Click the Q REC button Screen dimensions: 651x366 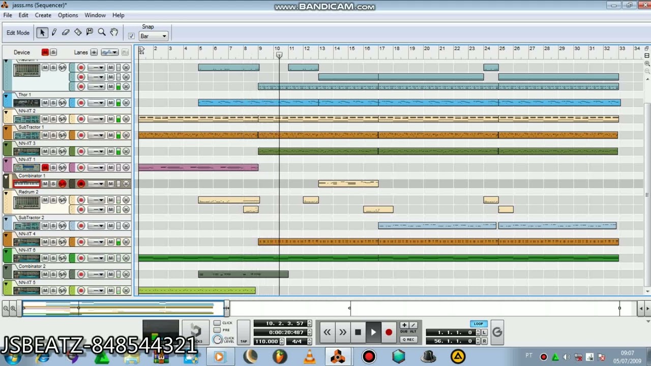tap(408, 340)
